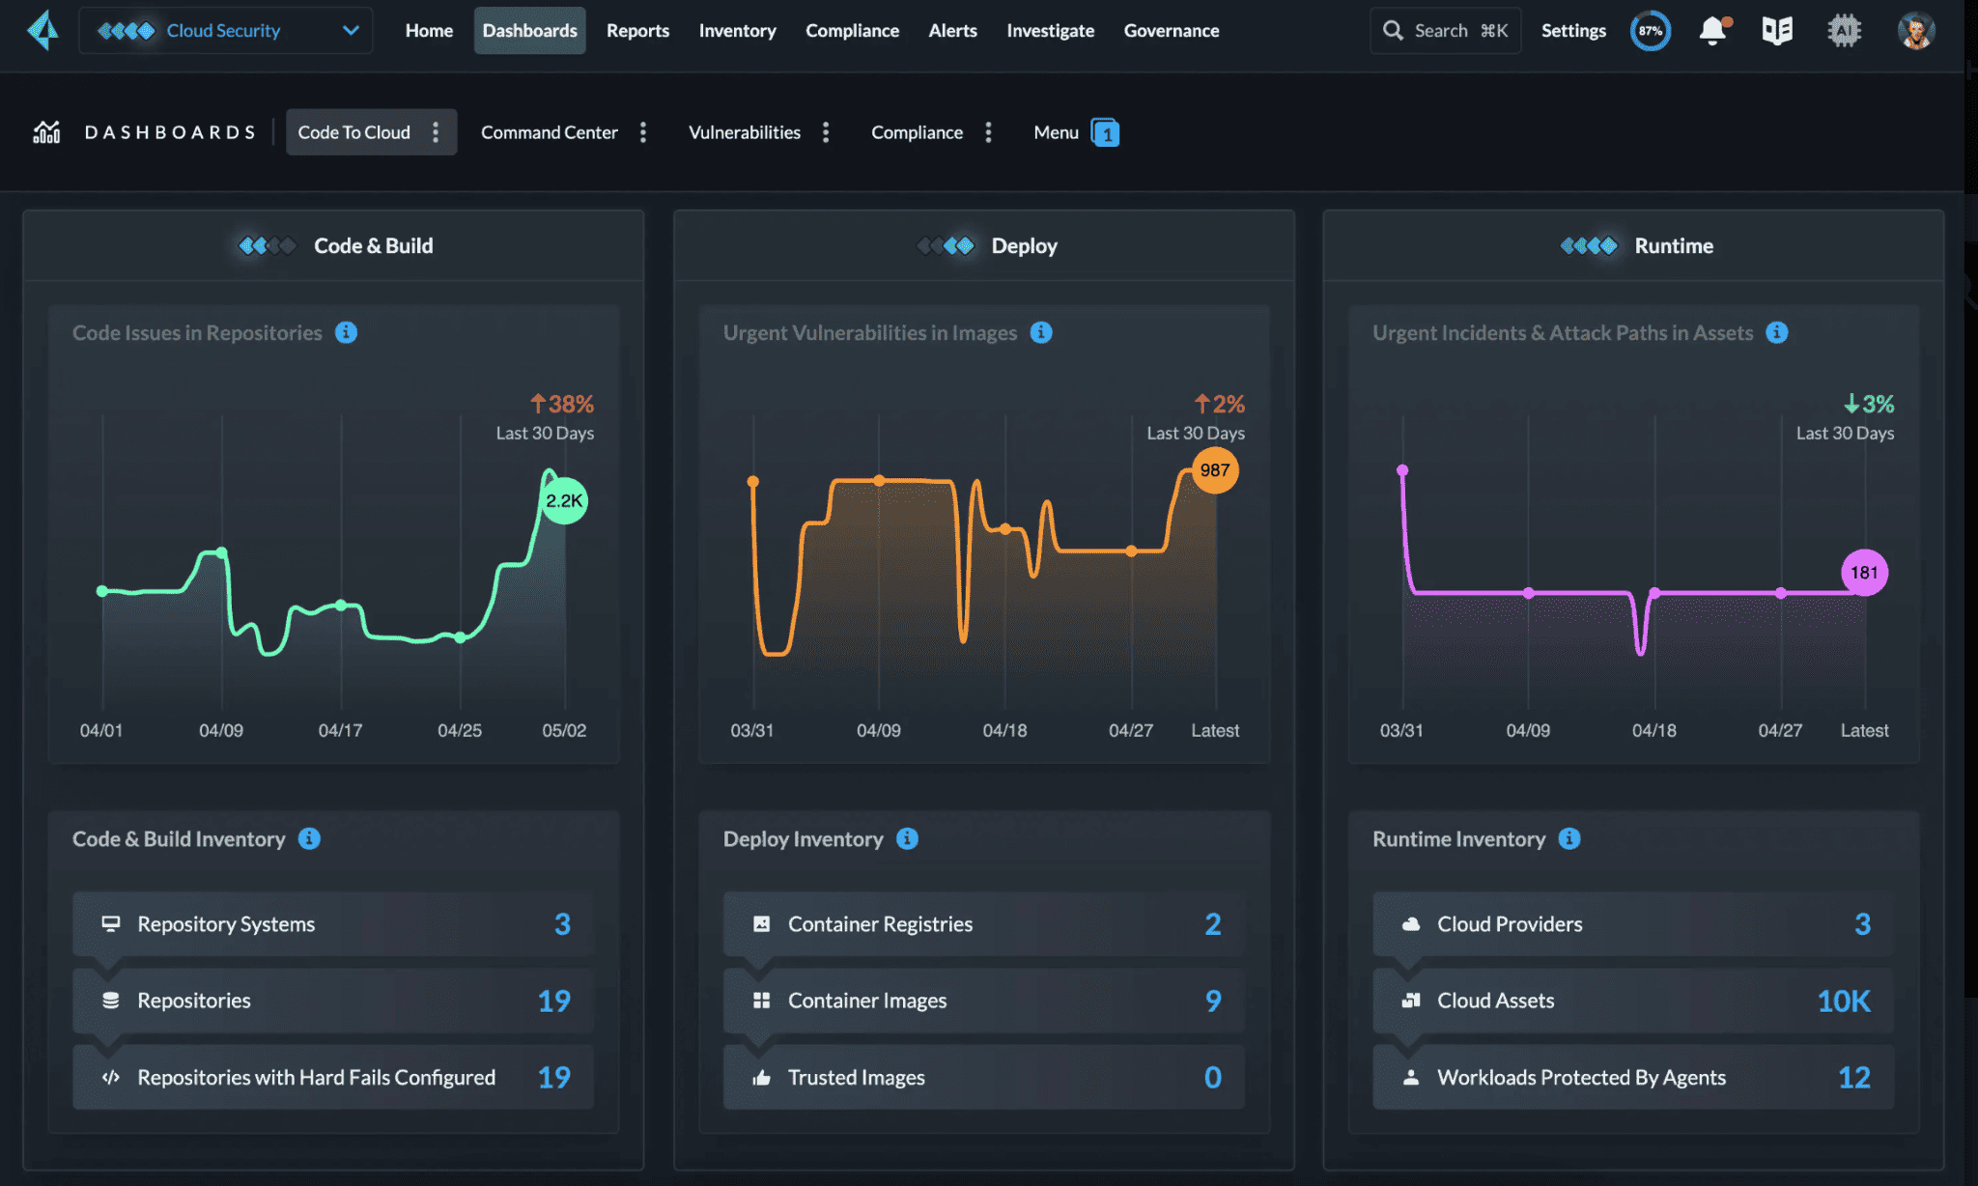Viewport: 1978px width, 1186px height.
Task: Open the Cloud Assets row
Action: [x=1633, y=1001]
